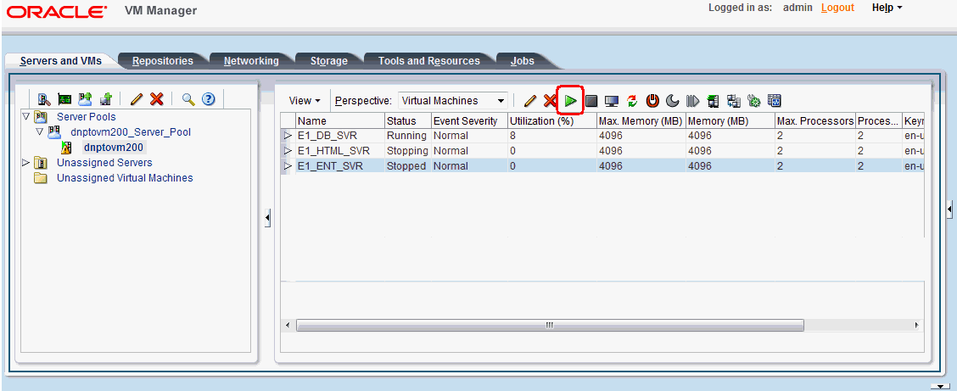
Task: Click the pencil icon in the navigation toolbar
Action: pos(137,99)
